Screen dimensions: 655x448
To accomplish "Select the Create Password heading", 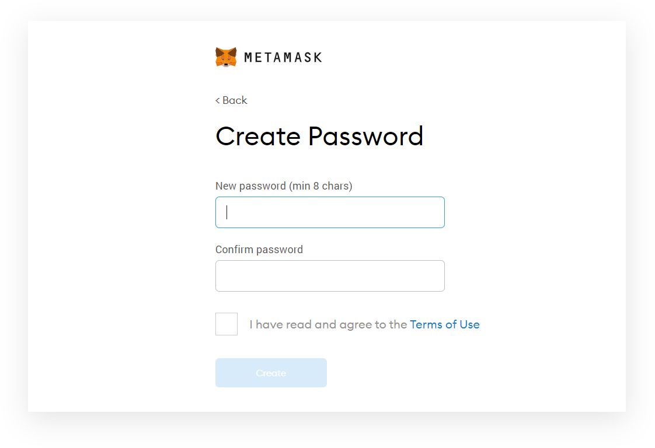I will (319, 136).
